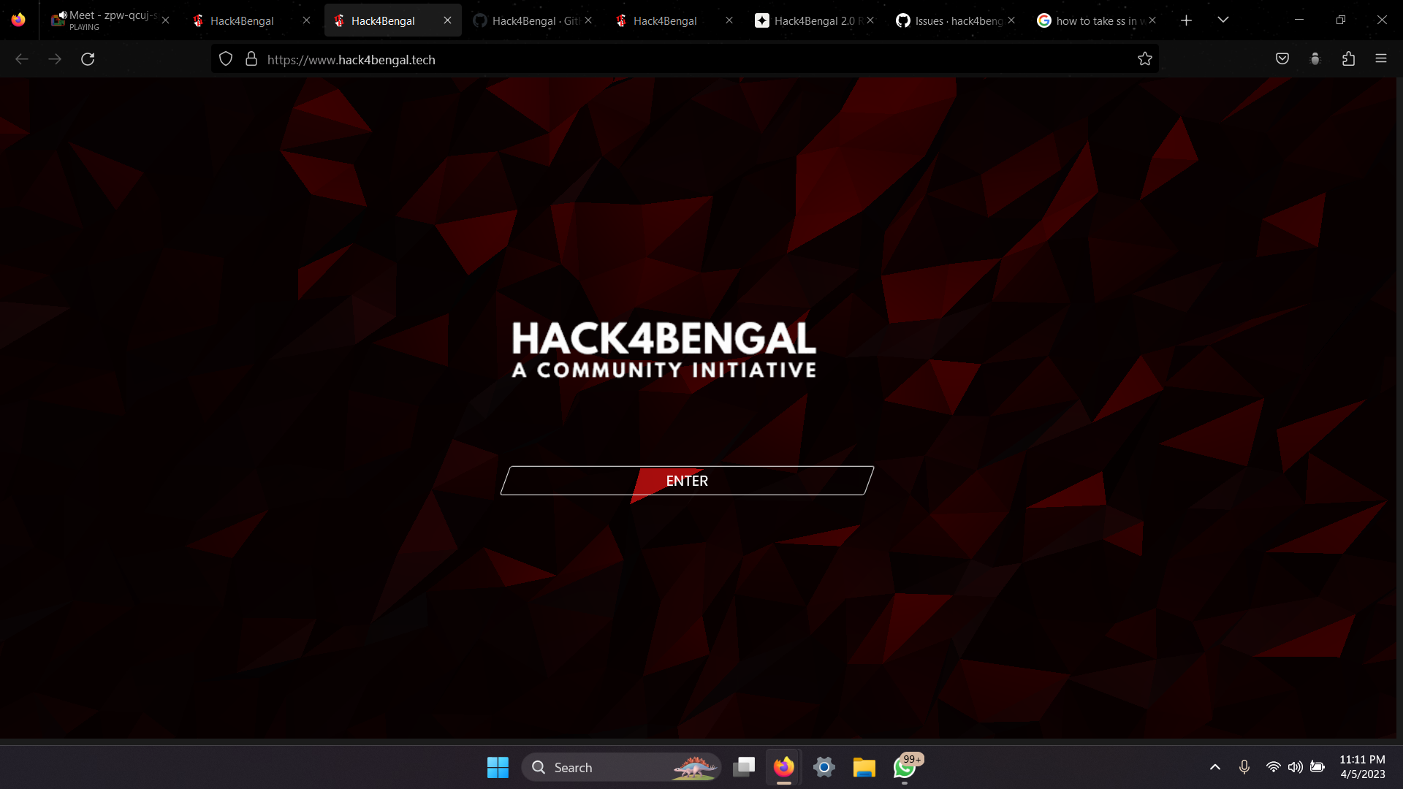Click the microphone tray icon
Screen dimensions: 1403x789
pyautogui.click(x=1244, y=767)
